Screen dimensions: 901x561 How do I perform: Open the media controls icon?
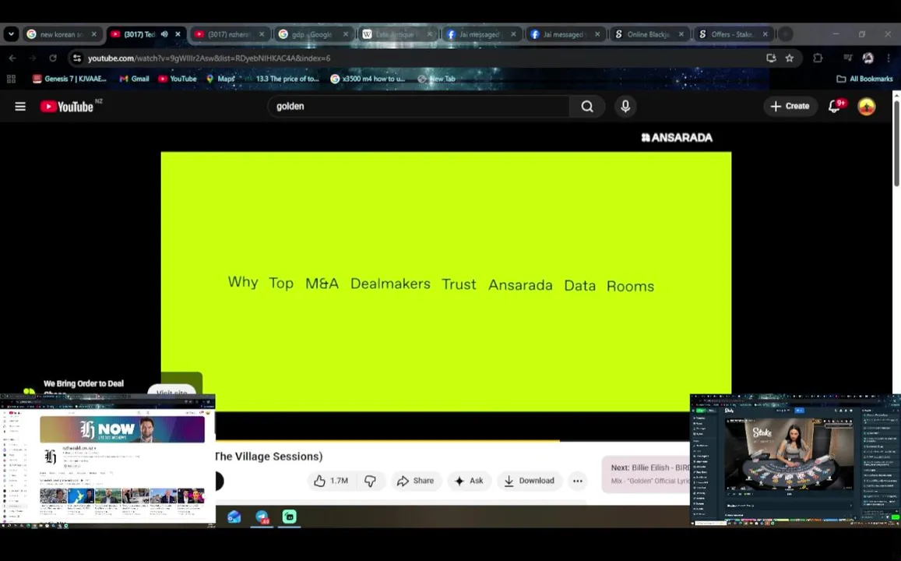tap(847, 58)
